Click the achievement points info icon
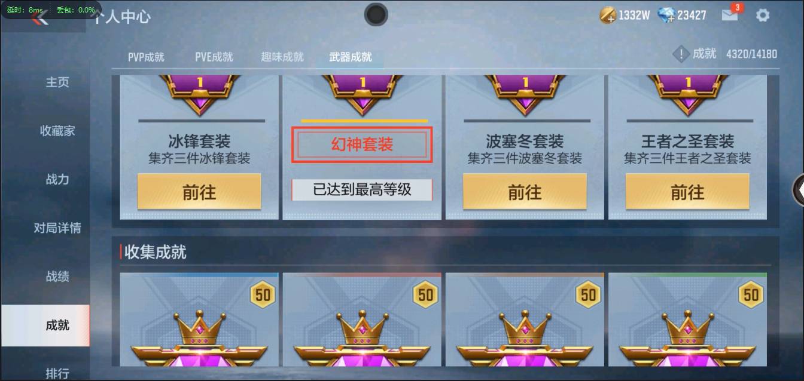This screenshot has height=381, width=804. (x=681, y=54)
